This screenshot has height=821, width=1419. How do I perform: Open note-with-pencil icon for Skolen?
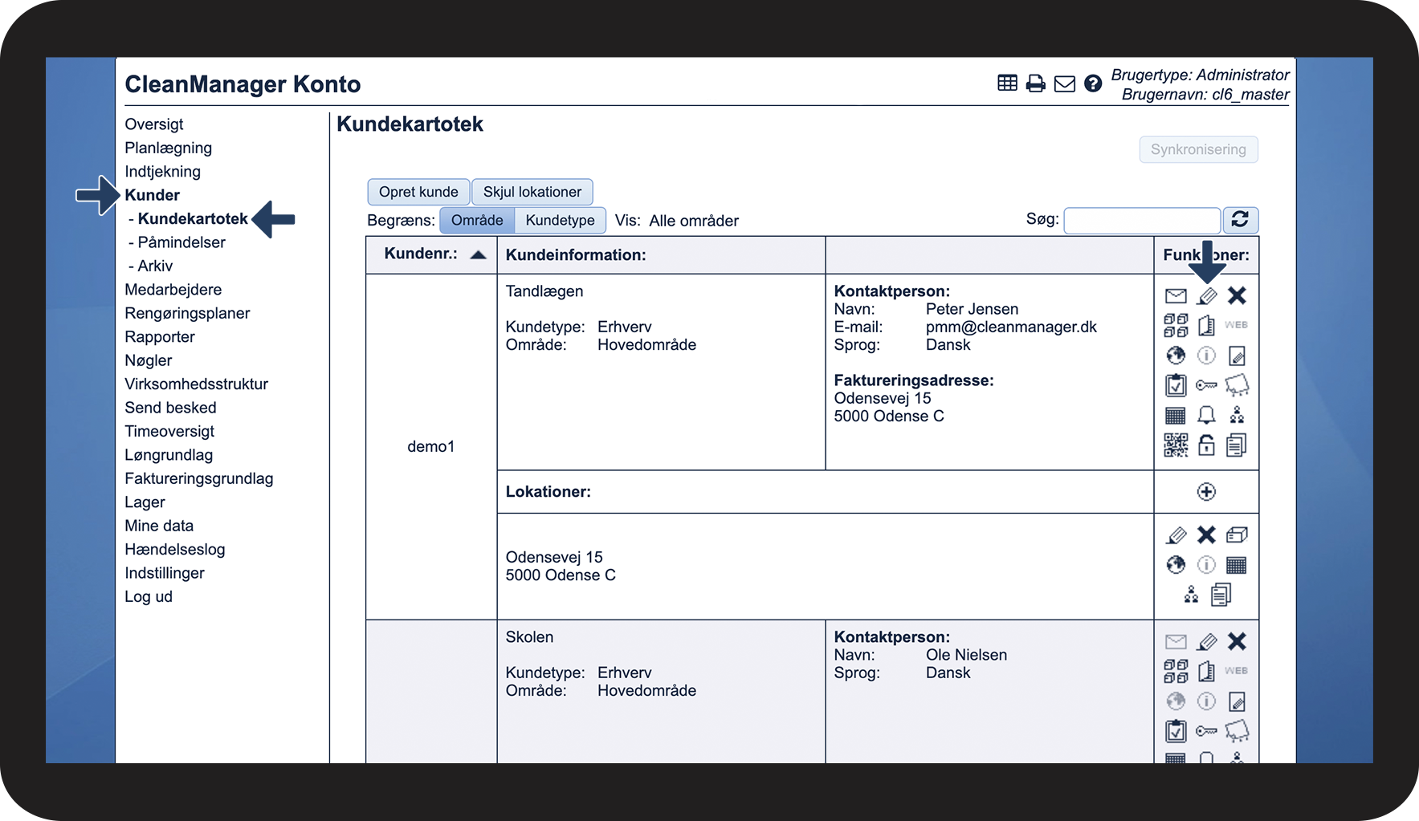click(1237, 701)
